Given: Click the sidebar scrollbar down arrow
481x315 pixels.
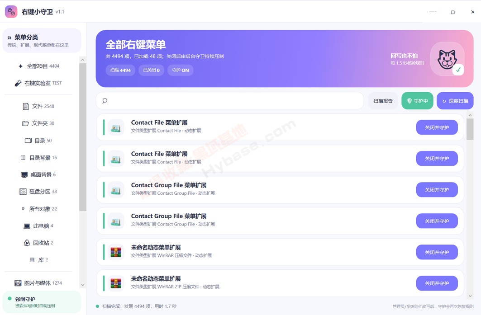Looking at the screenshot, I should [82, 285].
